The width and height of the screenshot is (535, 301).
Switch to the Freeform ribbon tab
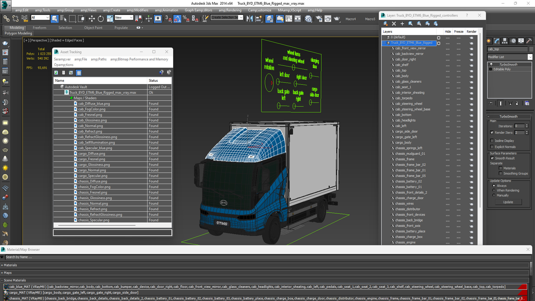pos(40,28)
